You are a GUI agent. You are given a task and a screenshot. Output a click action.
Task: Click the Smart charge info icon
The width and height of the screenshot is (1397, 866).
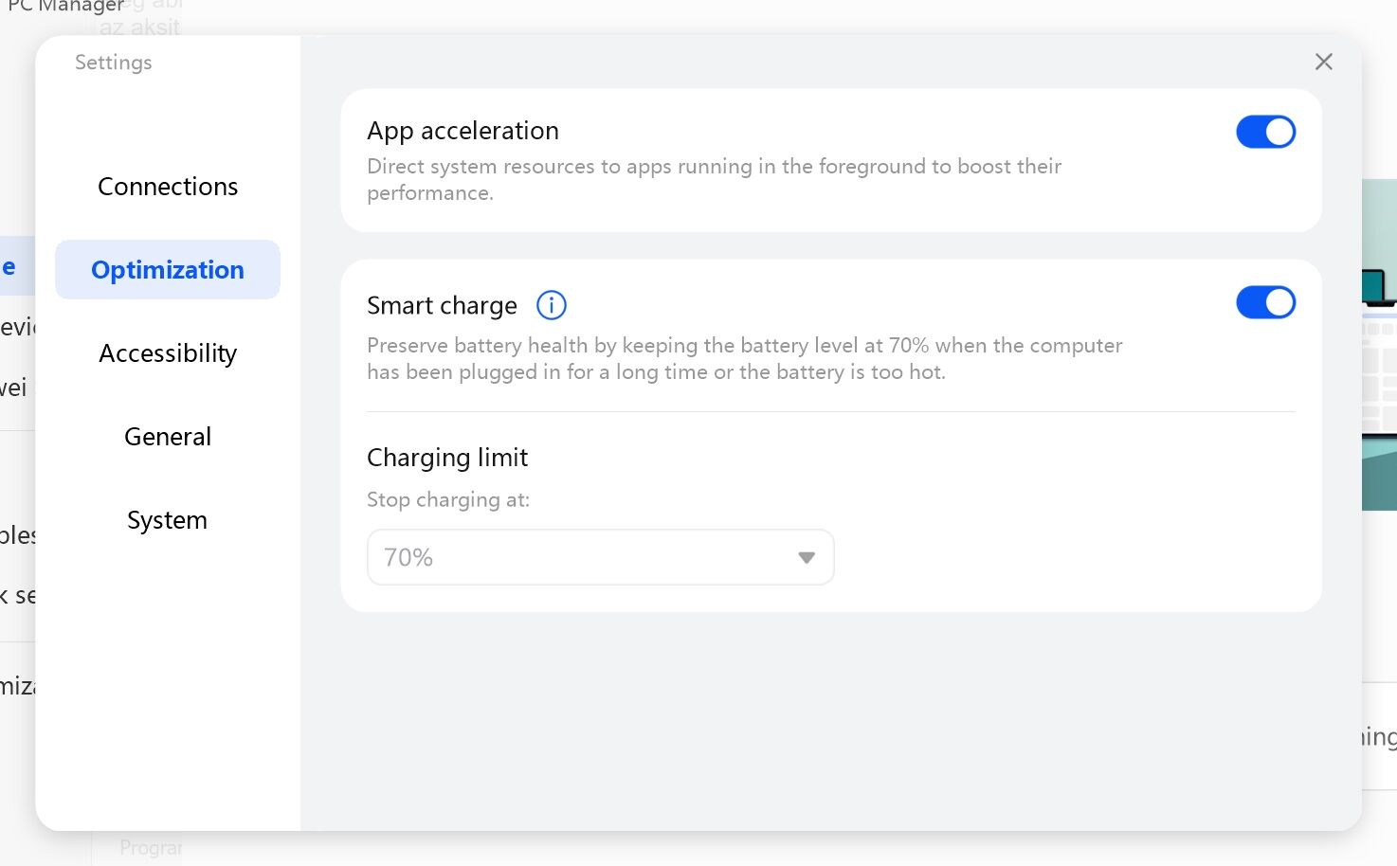click(551, 305)
